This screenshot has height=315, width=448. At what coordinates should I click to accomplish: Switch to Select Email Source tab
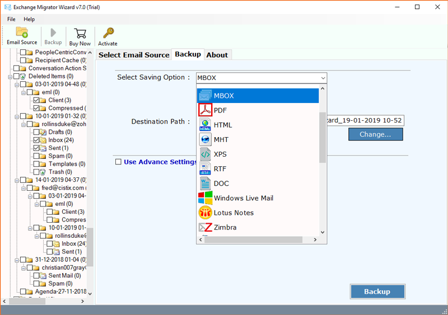pos(134,55)
